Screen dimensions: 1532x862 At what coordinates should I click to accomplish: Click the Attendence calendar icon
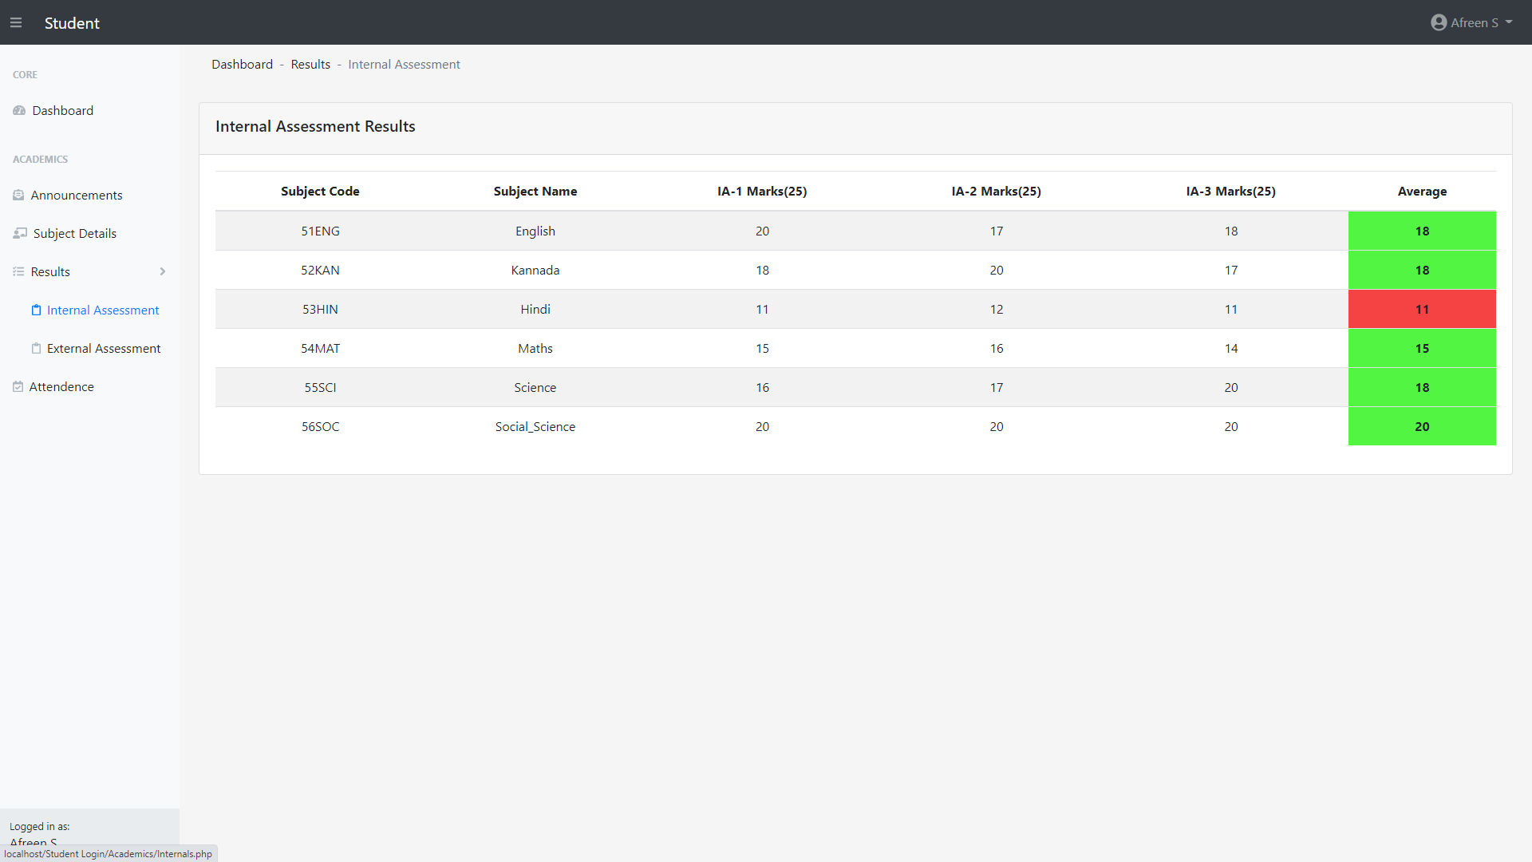[18, 387]
